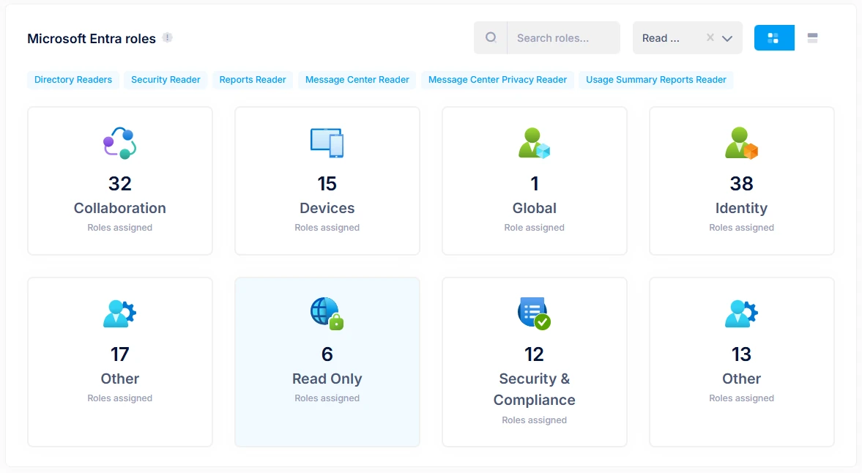This screenshot has width=862, height=473.
Task: Click the count 32 on Collaboration card
Action: (x=120, y=184)
